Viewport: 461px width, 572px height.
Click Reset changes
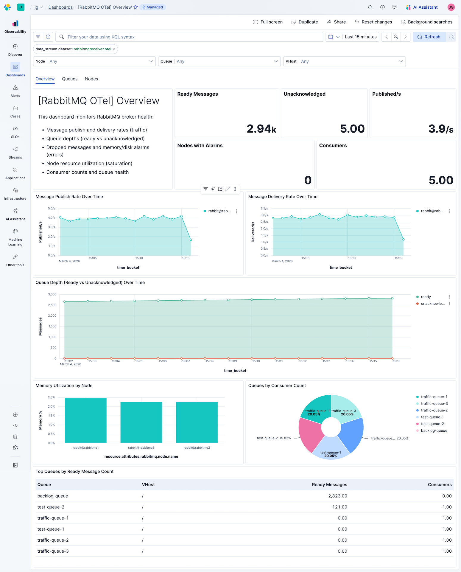pos(373,22)
